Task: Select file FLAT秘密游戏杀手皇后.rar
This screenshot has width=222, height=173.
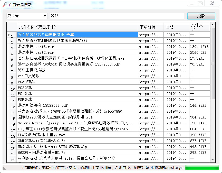Action: [78, 135]
